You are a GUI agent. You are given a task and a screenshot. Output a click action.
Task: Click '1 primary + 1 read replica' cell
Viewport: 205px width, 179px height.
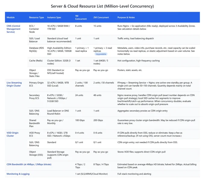[x=82, y=50]
